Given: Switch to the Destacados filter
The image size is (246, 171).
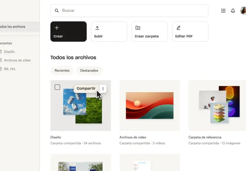Looking at the screenshot, I should point(89,70).
